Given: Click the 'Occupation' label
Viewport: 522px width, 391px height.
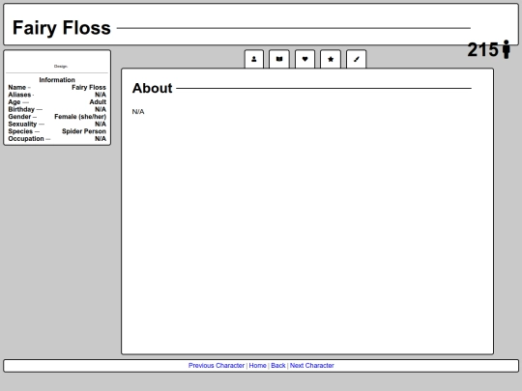Looking at the screenshot, I should coord(26,139).
